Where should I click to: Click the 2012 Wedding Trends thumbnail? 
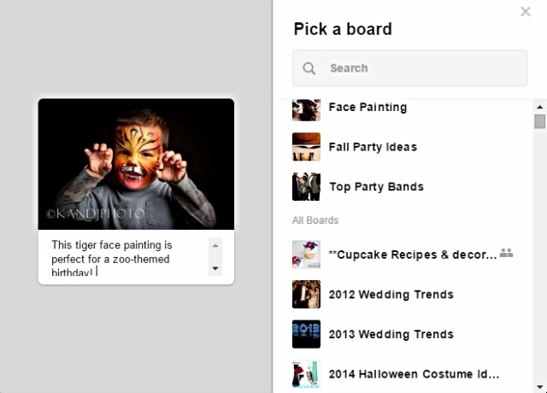point(306,294)
